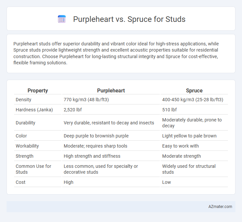
Task: Click the calendar grid icon beside the title
Action: (62, 19)
